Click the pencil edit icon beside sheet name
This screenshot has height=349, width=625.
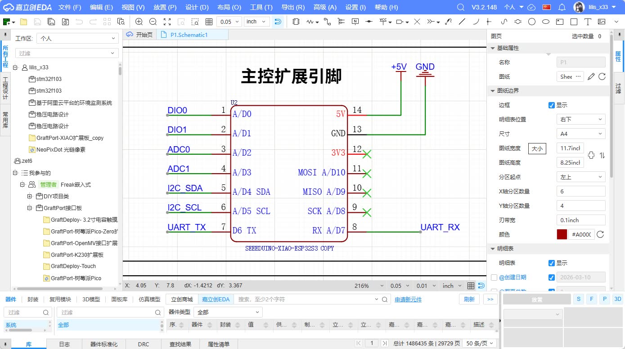coord(591,76)
